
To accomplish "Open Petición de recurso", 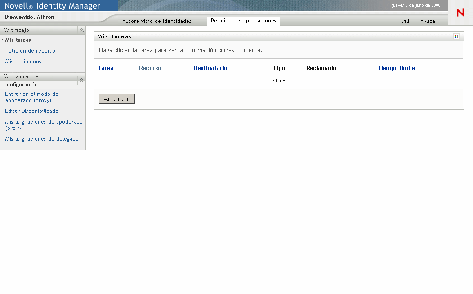I will 30,51.
